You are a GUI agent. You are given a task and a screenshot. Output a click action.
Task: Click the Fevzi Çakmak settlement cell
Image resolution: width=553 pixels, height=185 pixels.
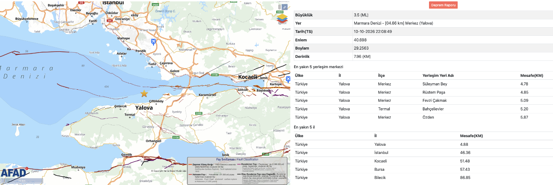pos(435,100)
